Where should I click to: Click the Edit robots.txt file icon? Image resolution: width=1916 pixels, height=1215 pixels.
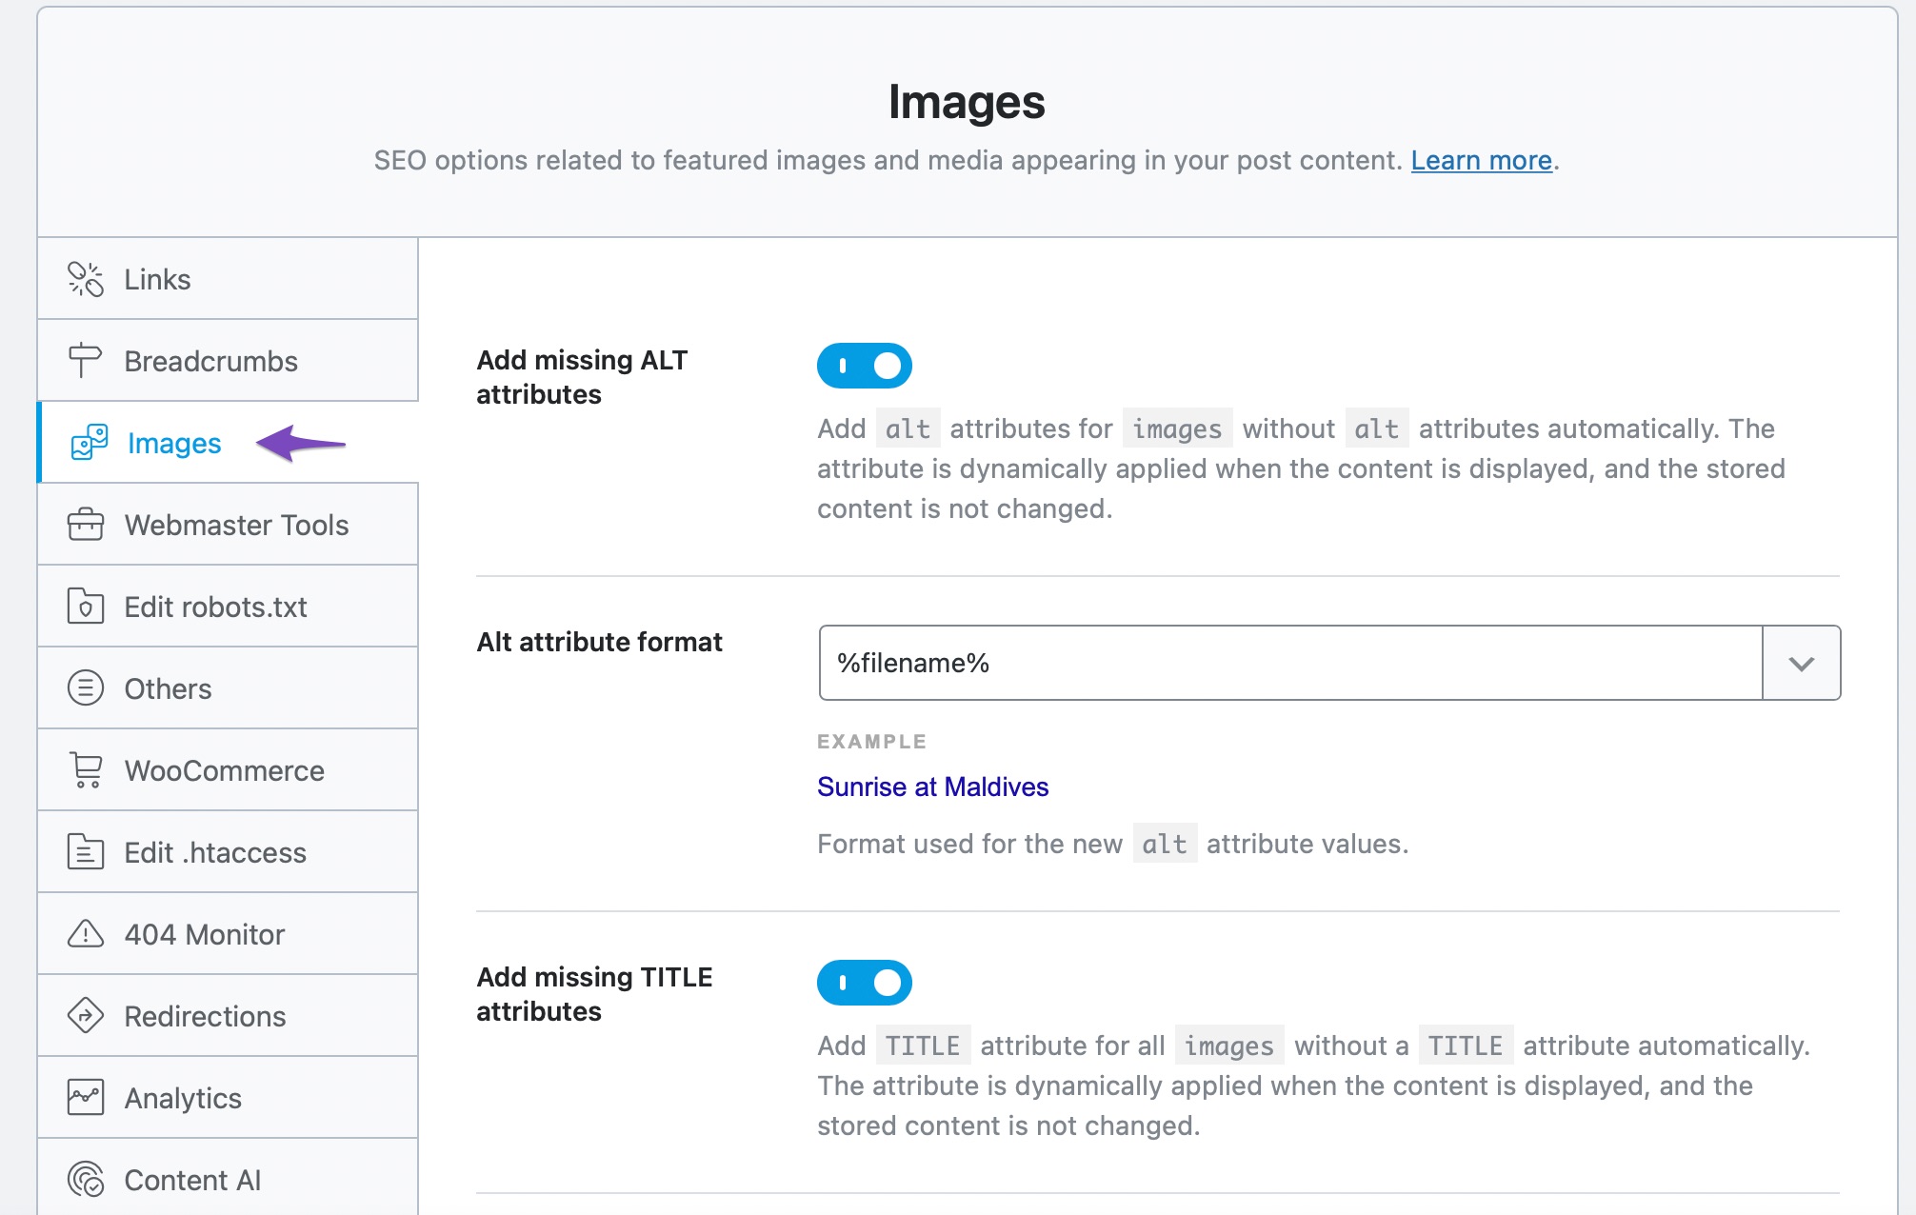86,607
